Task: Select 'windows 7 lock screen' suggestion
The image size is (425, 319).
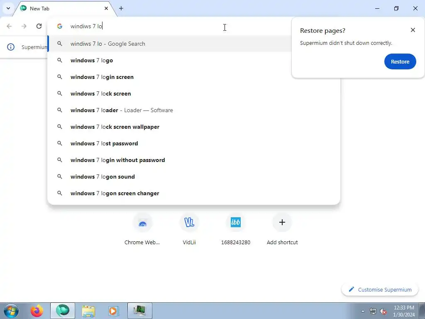Action: (x=194, y=93)
